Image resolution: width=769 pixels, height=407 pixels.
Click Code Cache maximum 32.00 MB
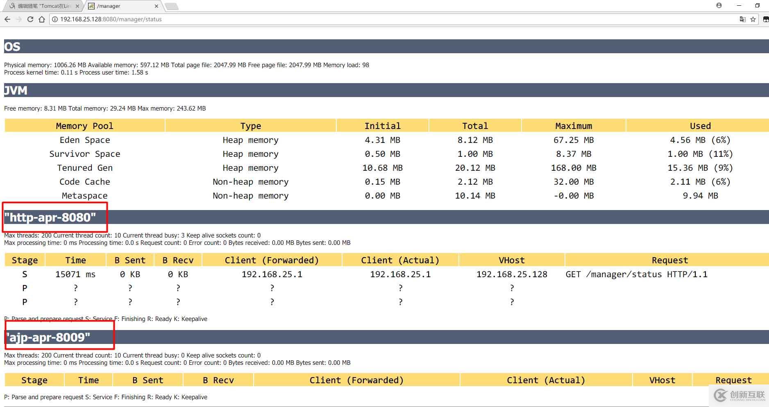(574, 182)
